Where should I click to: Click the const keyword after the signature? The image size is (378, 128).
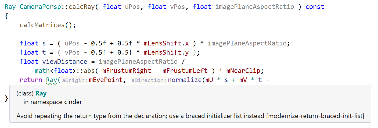tap(315, 7)
